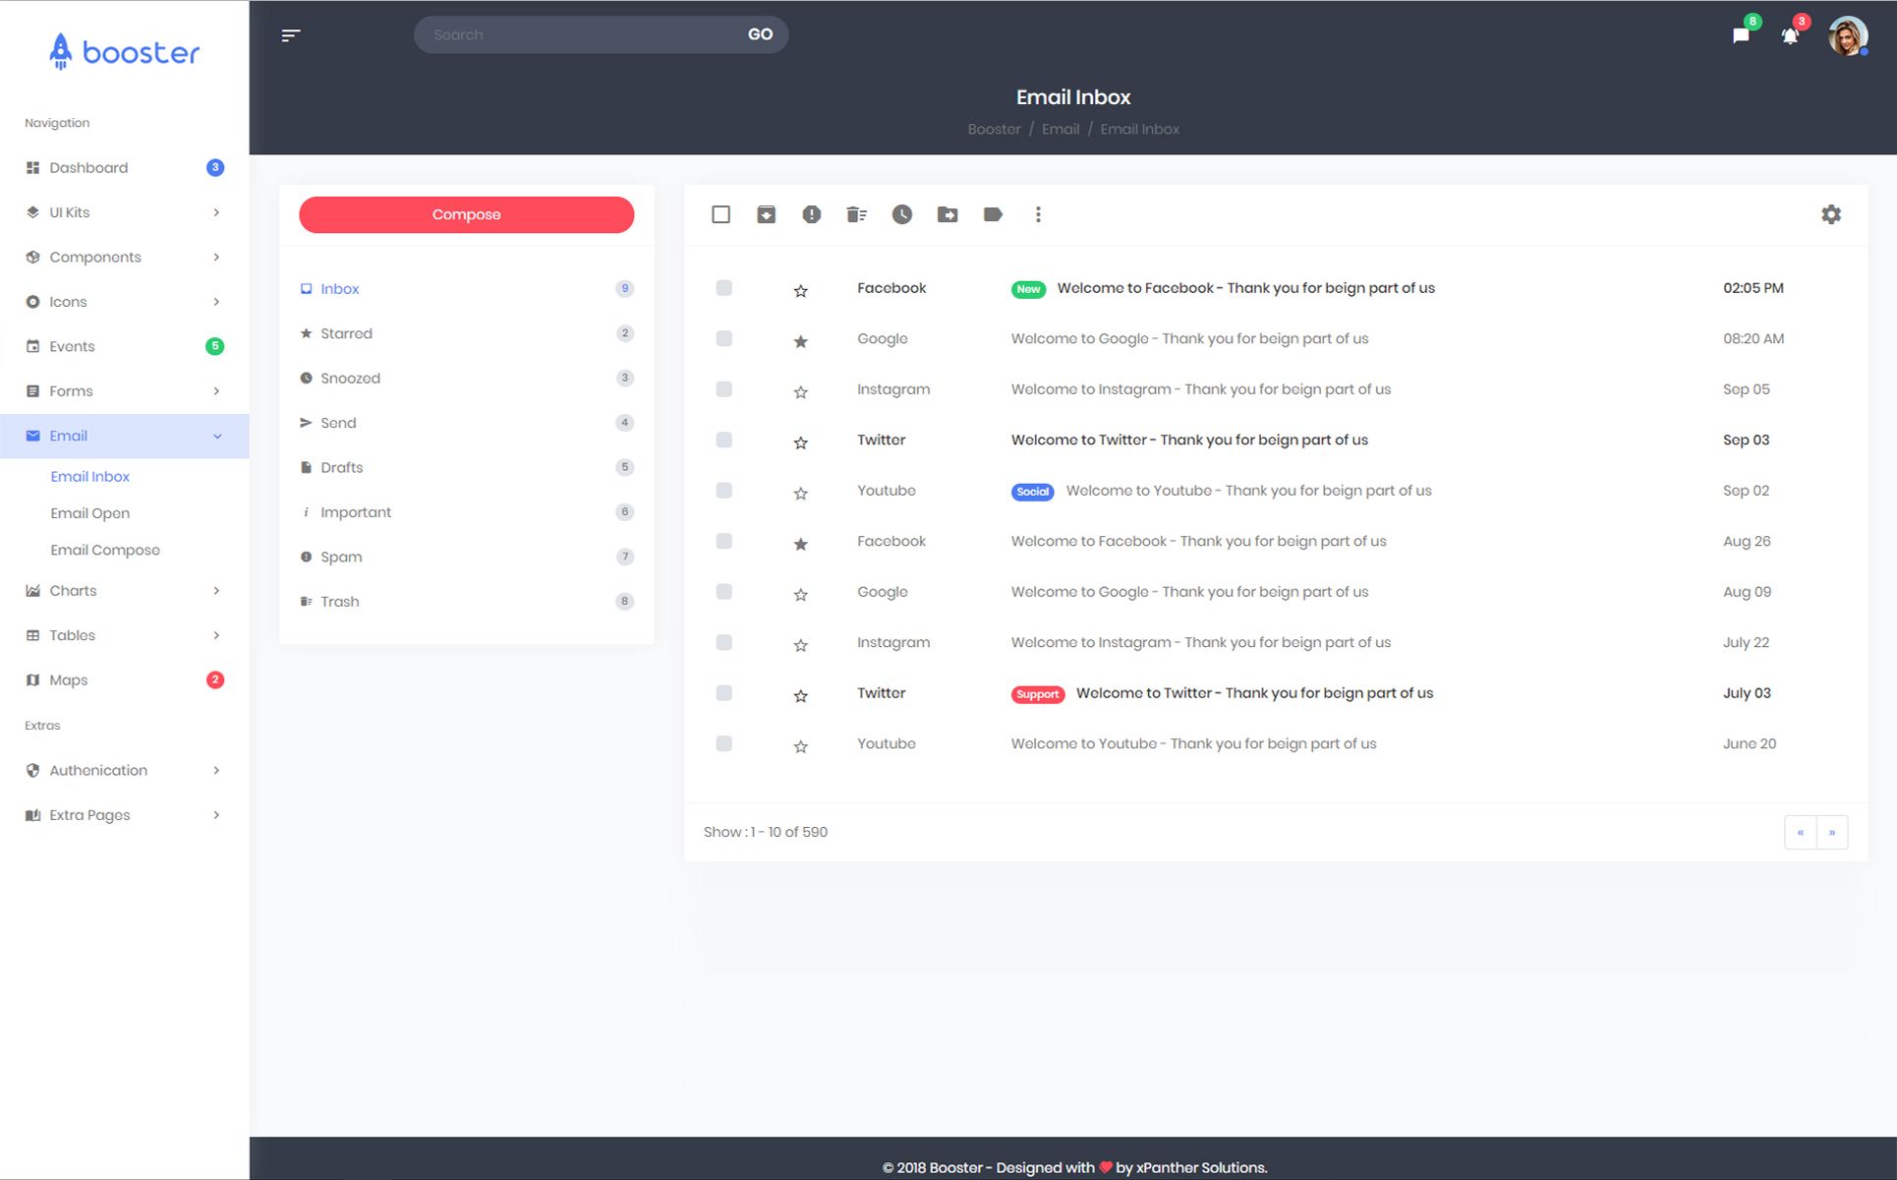Click the snooze clock toolbar icon
The width and height of the screenshot is (1897, 1180).
pos(901,214)
